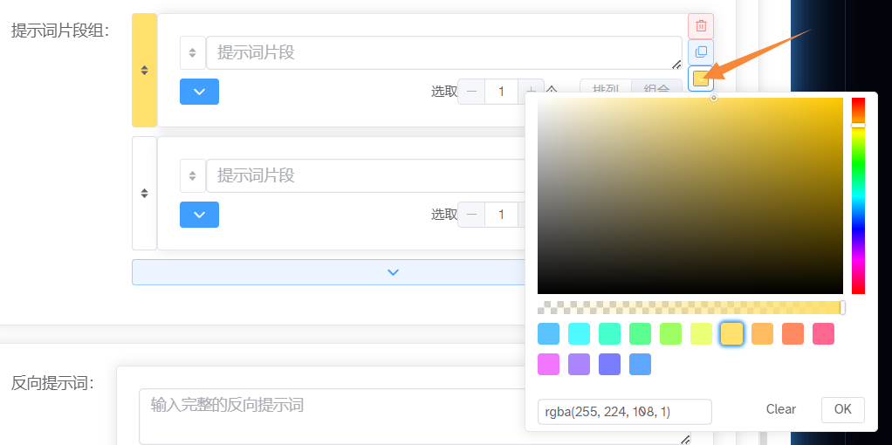
Task: Select the light blue preset swatch
Action: pos(548,333)
